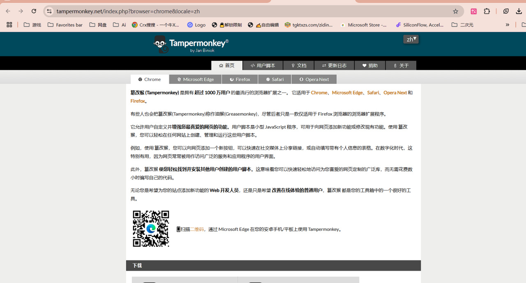Switch to the Microsoft Edge browser tab
This screenshot has height=283, width=526.
195,79
